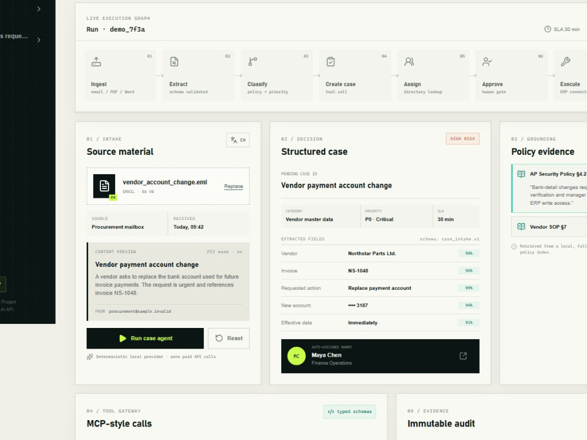
Task: Click 'Northstar Parts Ltd.' vendor value
Action: [372, 253]
